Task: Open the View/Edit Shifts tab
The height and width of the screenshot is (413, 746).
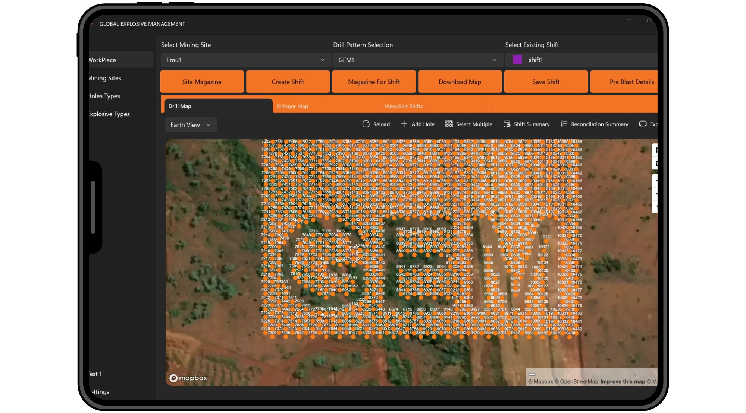Action: point(403,106)
